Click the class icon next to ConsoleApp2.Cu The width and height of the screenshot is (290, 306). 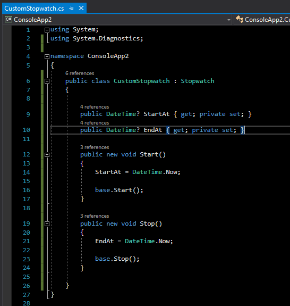(240, 19)
